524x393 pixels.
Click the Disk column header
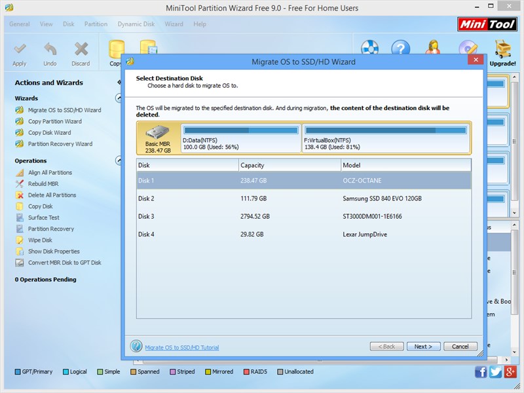(188, 165)
